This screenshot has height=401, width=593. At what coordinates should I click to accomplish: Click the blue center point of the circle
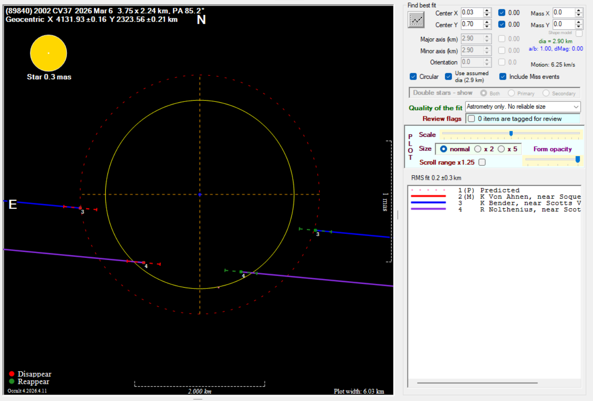(200, 194)
